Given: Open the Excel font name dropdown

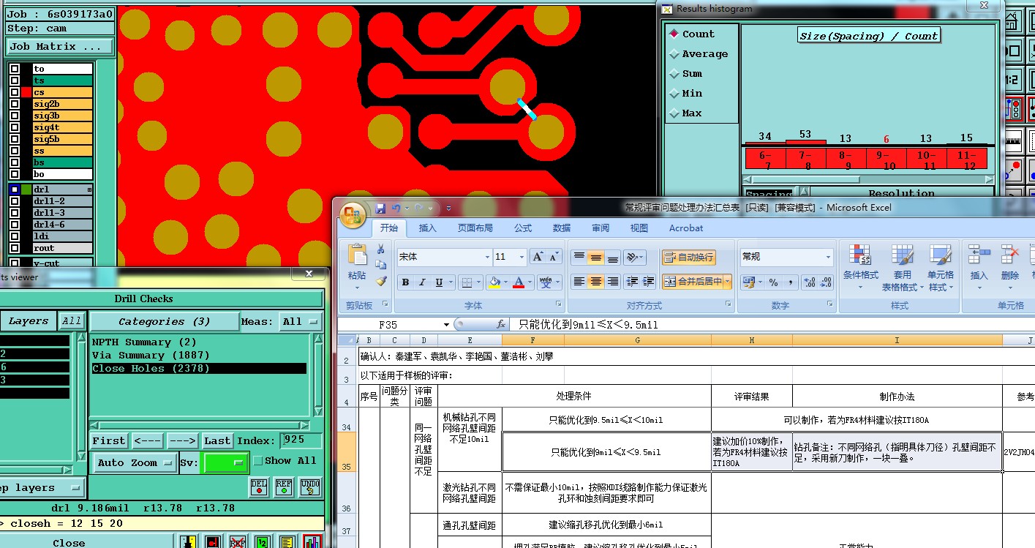Looking at the screenshot, I should [488, 257].
